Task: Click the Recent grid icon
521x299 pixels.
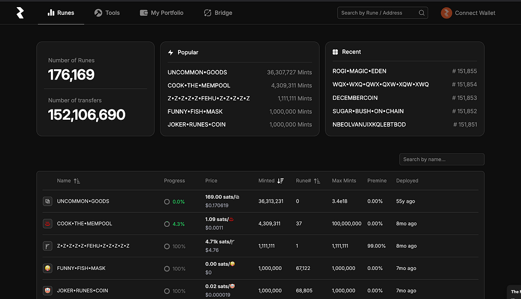Action: [335, 52]
